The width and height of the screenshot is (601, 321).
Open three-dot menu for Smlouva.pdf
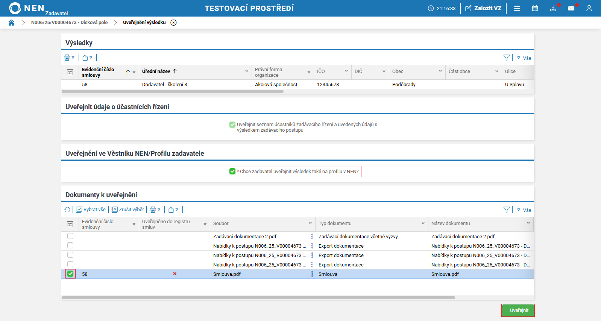[x=312, y=274]
